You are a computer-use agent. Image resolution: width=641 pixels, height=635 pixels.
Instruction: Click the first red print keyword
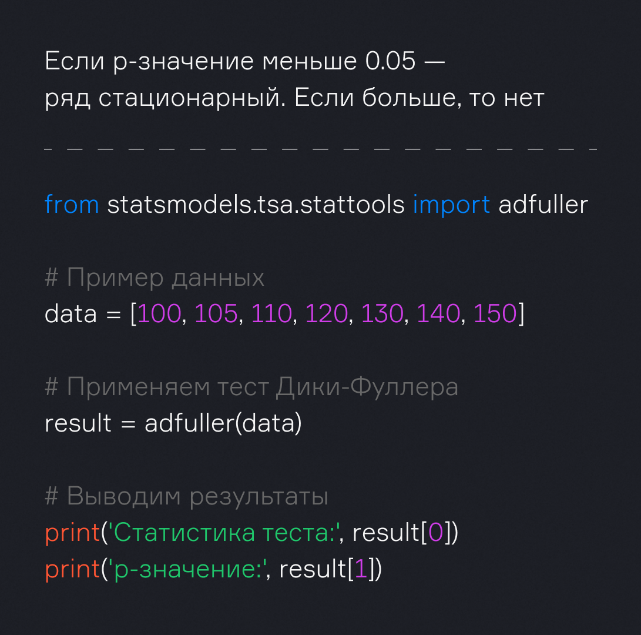[72, 533]
